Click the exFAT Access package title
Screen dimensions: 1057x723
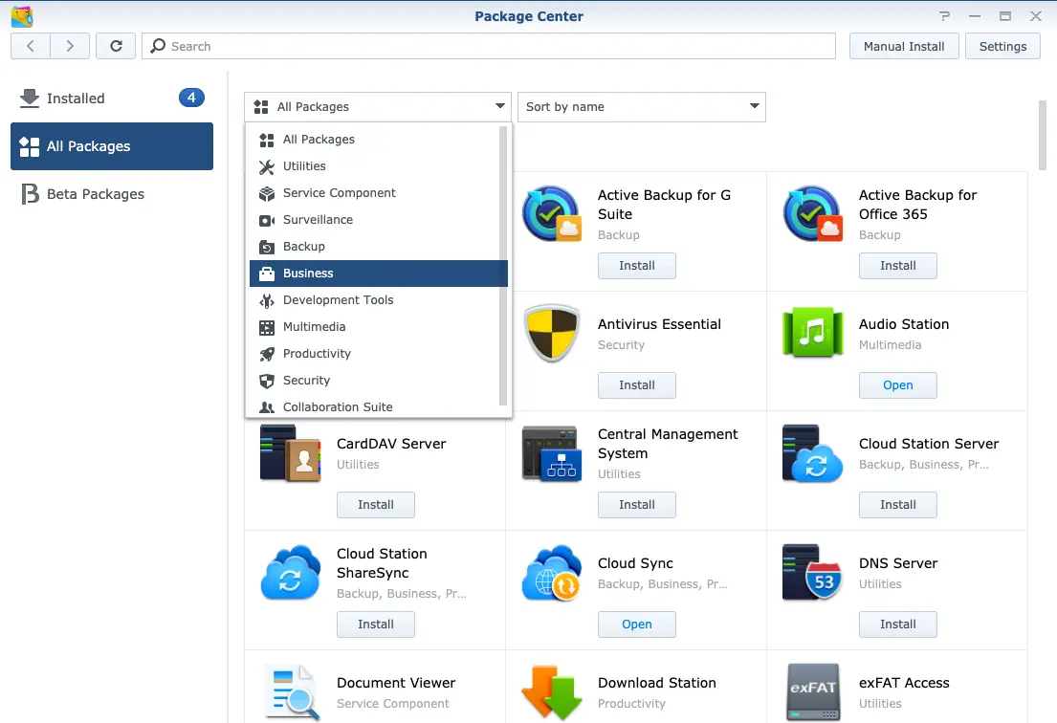(904, 683)
